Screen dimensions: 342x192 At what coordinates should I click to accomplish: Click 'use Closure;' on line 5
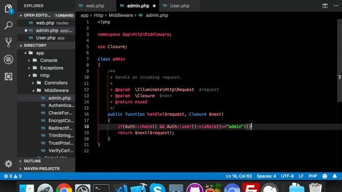tap(112, 46)
